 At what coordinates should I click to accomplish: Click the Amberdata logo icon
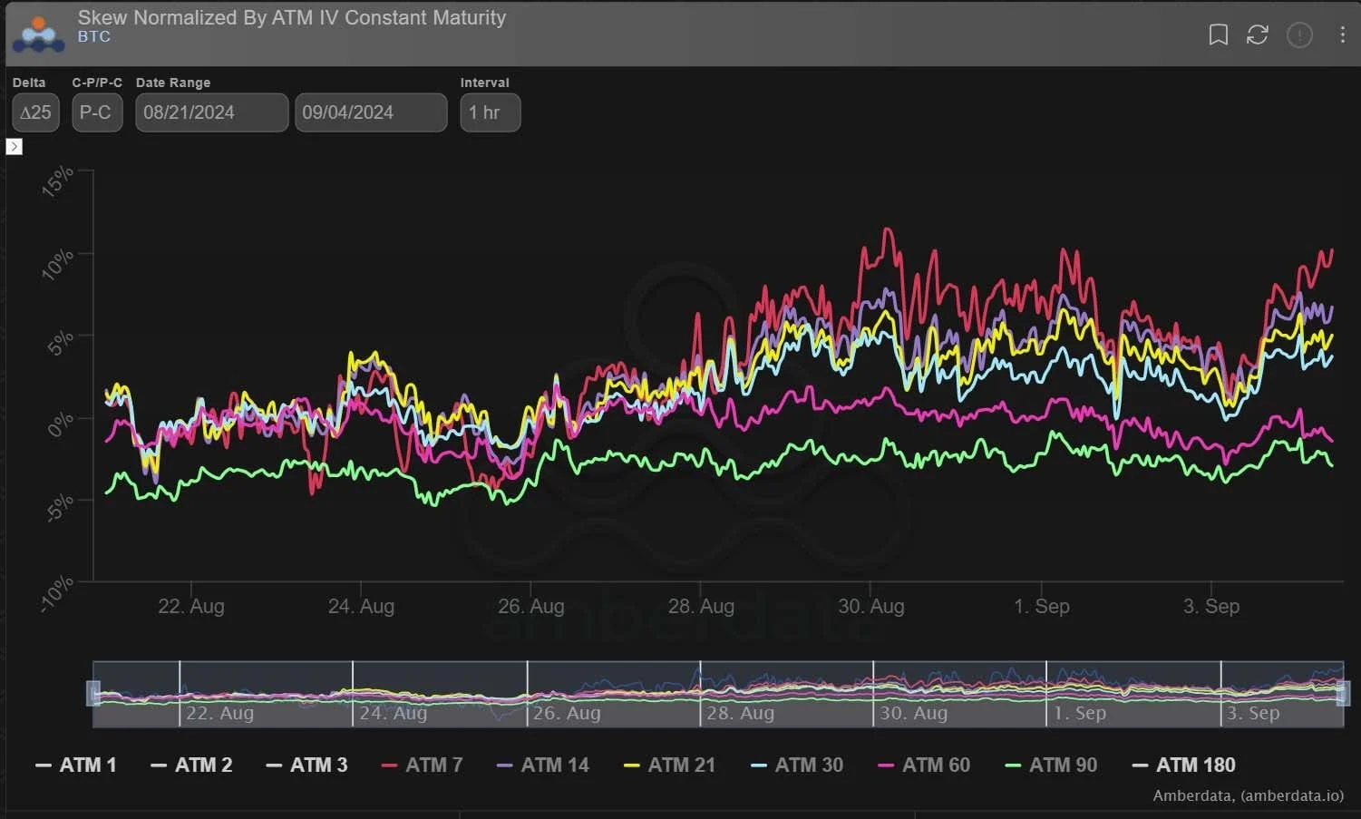pyautogui.click(x=38, y=34)
